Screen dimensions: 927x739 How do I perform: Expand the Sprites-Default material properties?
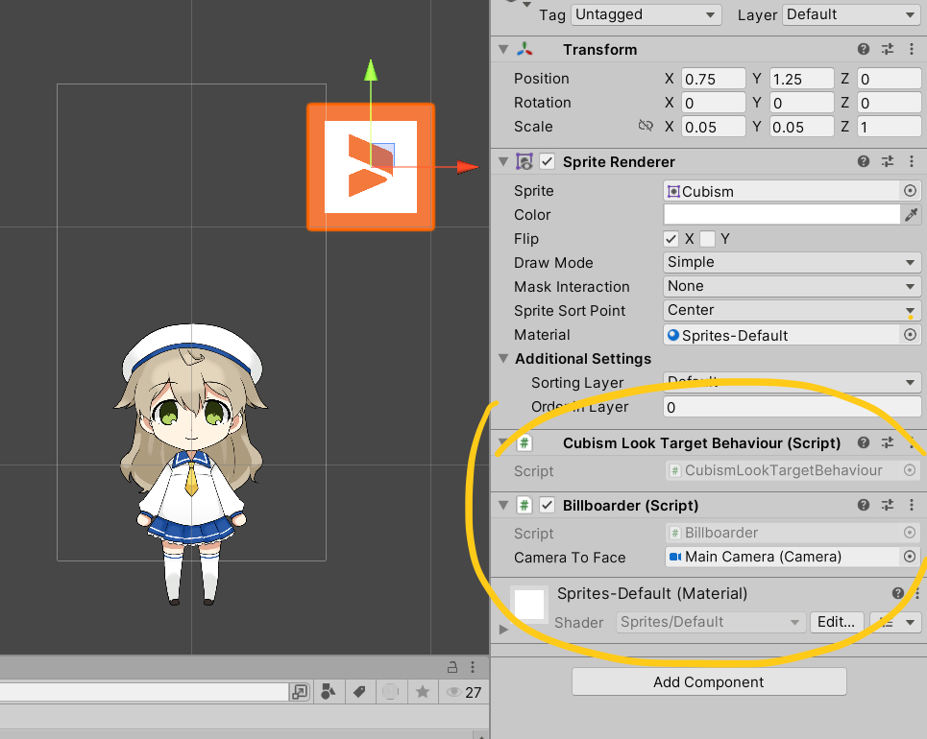(503, 630)
